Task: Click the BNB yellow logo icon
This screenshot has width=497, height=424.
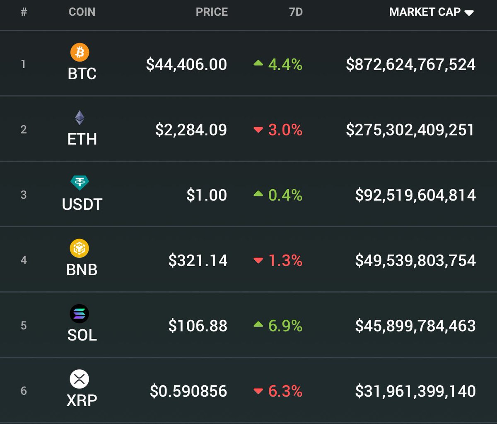Action: tap(79, 248)
